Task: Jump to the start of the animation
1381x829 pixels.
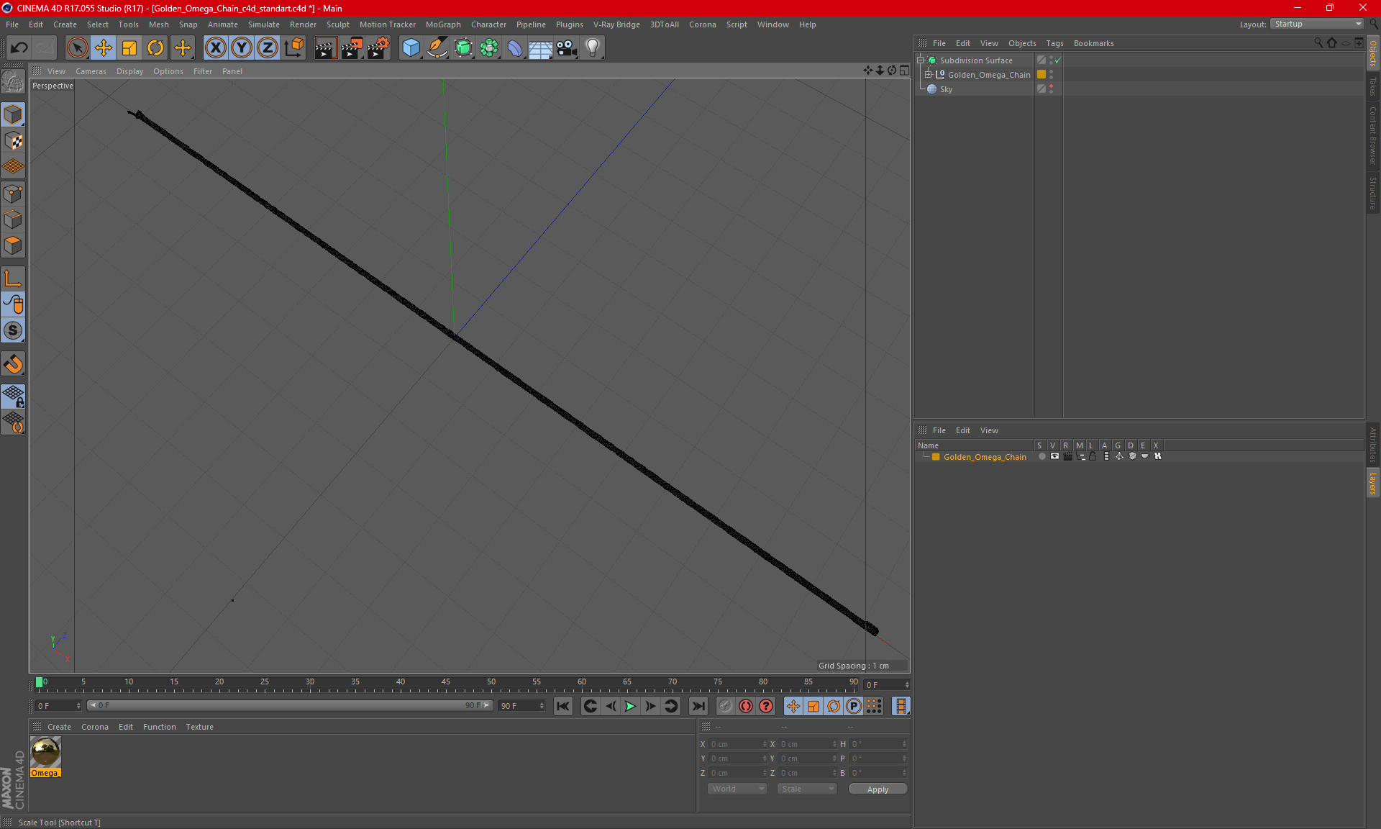Action: pyautogui.click(x=563, y=706)
